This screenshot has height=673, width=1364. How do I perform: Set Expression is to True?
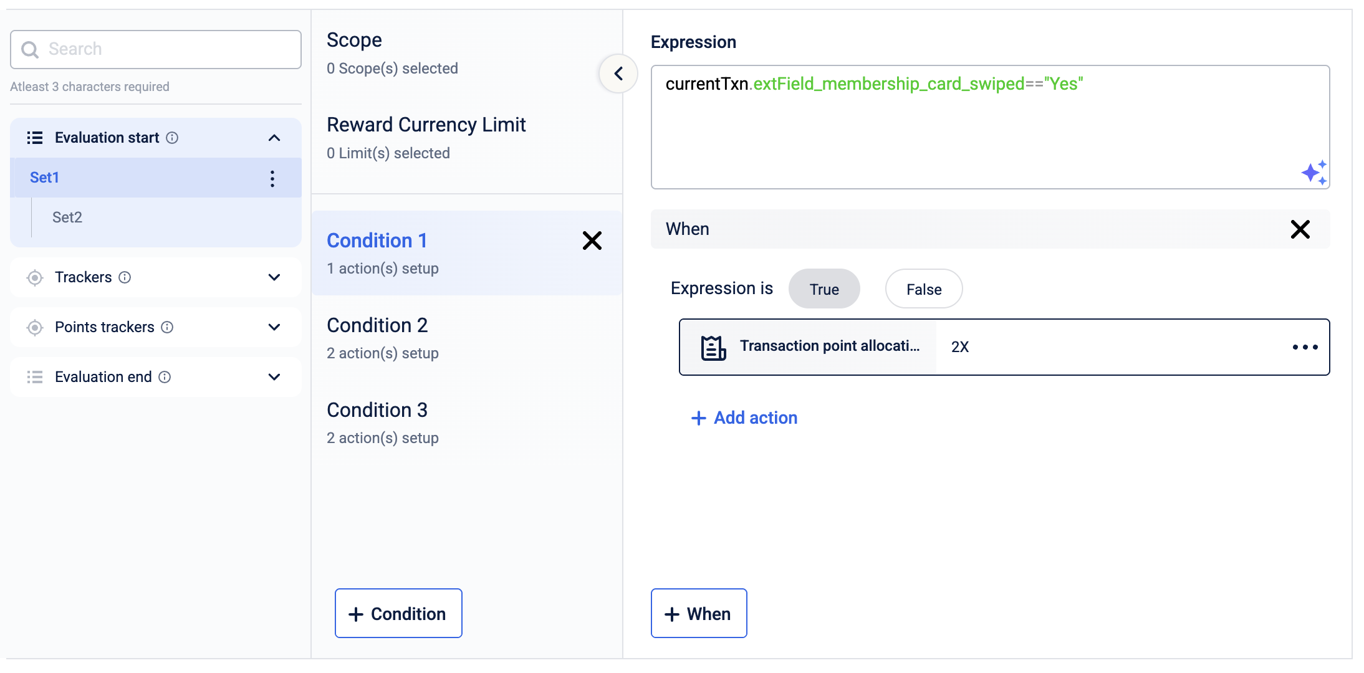pyautogui.click(x=824, y=289)
